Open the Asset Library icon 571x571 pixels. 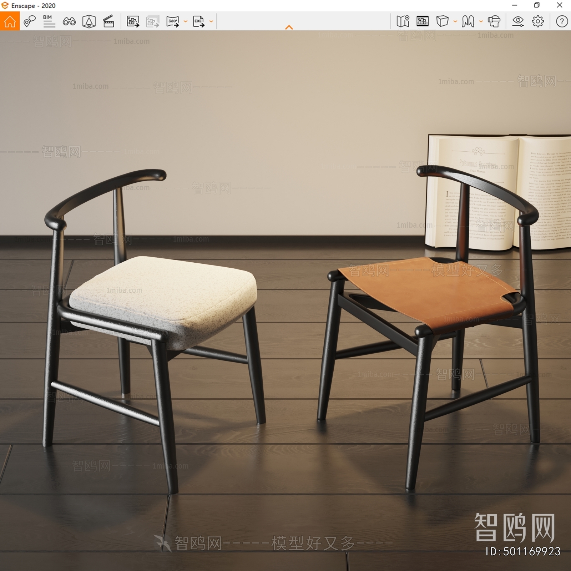tap(89, 21)
